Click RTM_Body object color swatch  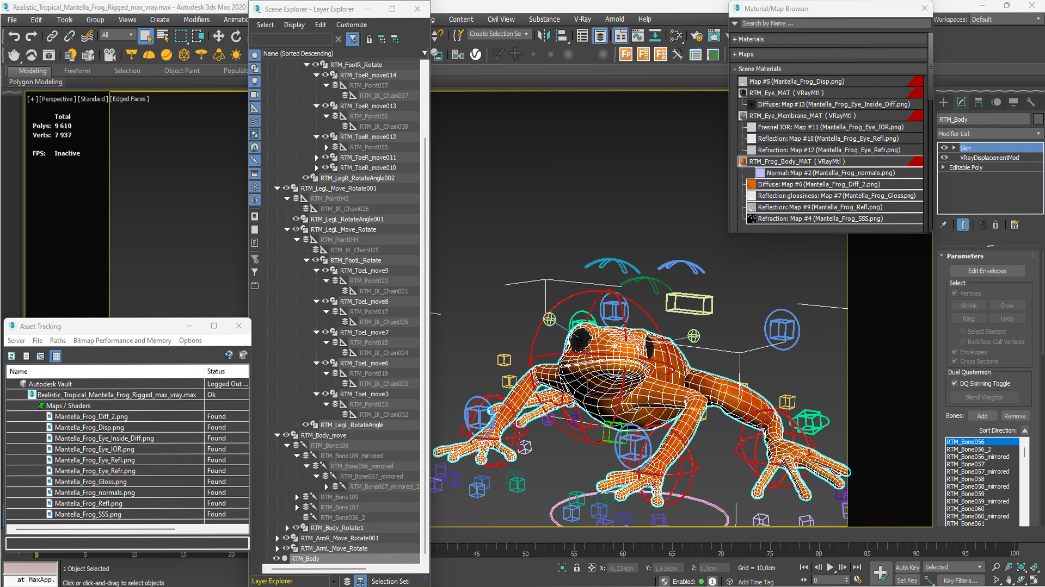pyautogui.click(x=1038, y=119)
